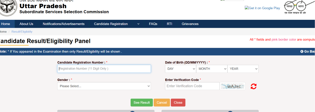Open the MONTH dropdown
The width and height of the screenshot is (315, 112).
tap(212, 69)
